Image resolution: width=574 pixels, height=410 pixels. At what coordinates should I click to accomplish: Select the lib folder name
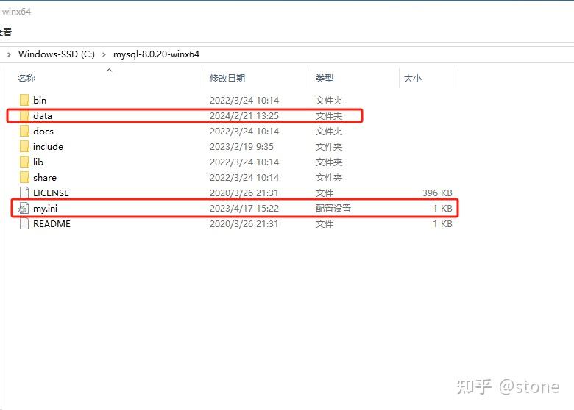tap(38, 162)
